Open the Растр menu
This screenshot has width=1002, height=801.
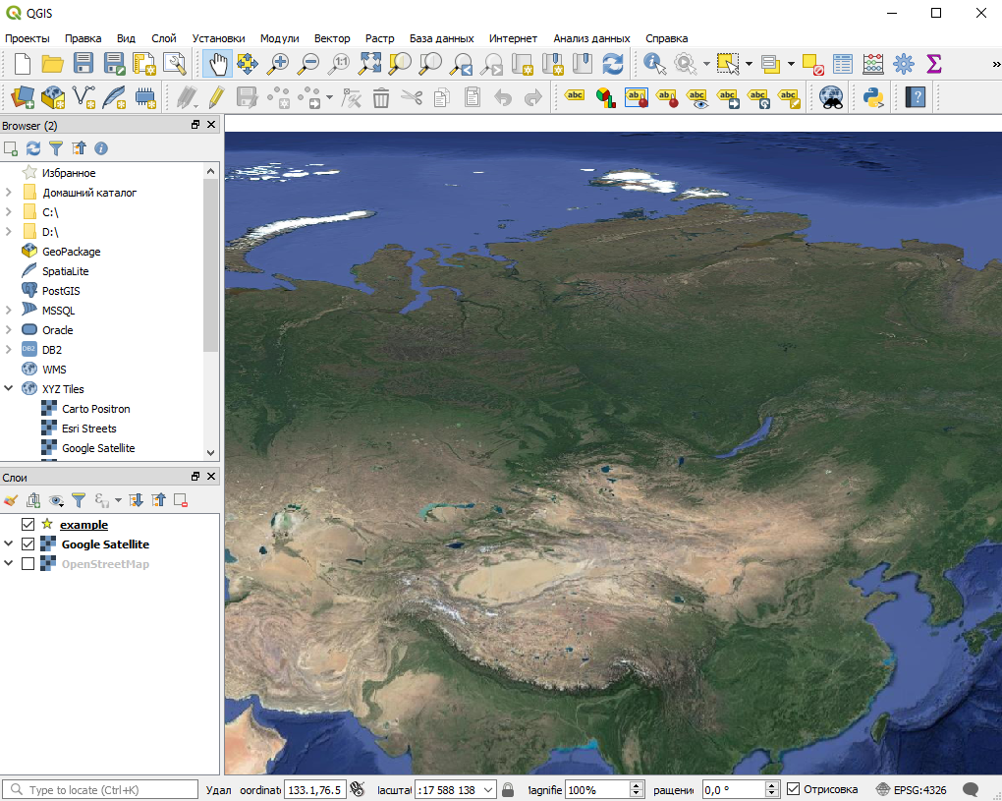click(379, 38)
